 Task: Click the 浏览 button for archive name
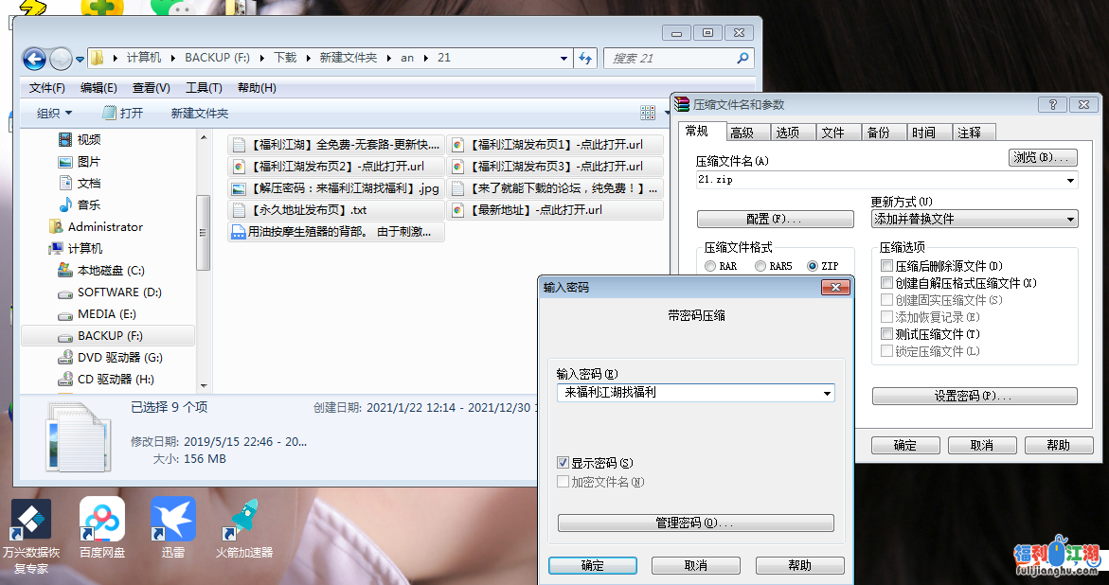pos(1043,158)
